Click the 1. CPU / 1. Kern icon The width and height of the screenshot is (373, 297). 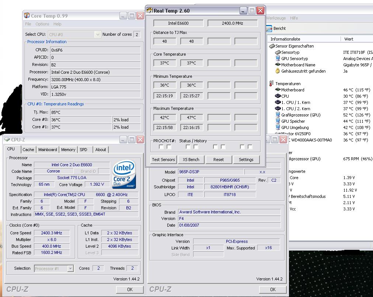(x=278, y=102)
